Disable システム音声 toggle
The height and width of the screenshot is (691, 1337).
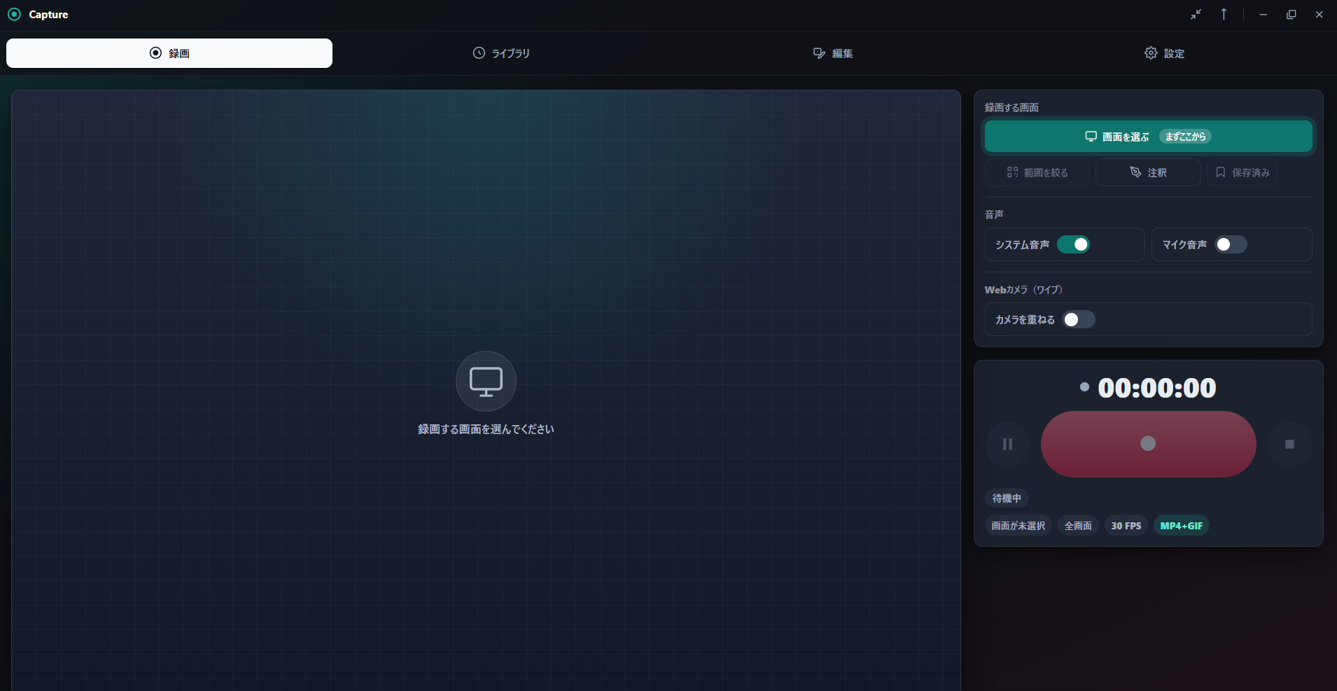(1073, 244)
